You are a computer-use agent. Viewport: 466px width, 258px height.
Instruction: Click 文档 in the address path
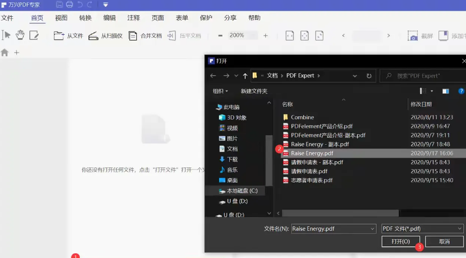click(x=272, y=75)
